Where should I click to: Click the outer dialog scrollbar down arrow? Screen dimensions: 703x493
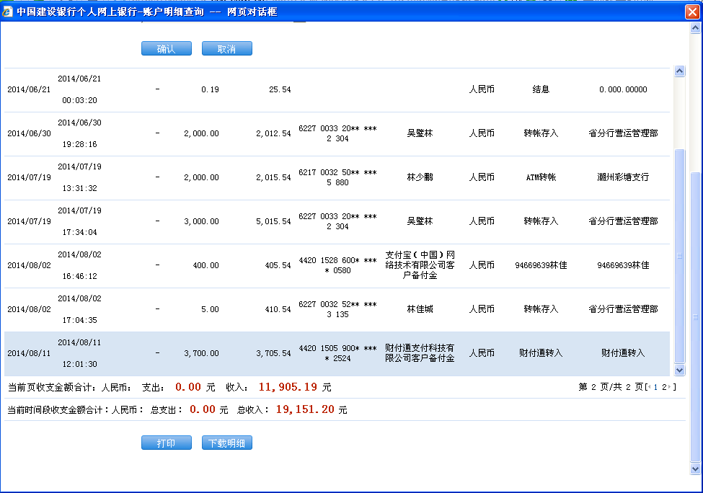[695, 468]
